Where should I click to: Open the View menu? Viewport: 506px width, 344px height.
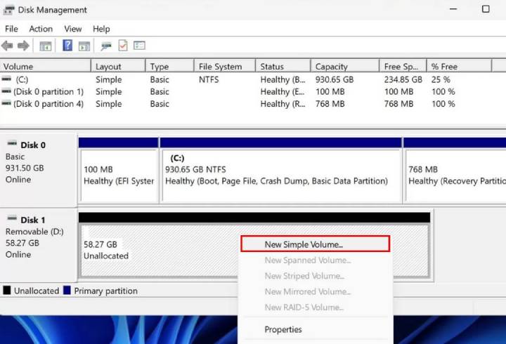click(x=73, y=29)
